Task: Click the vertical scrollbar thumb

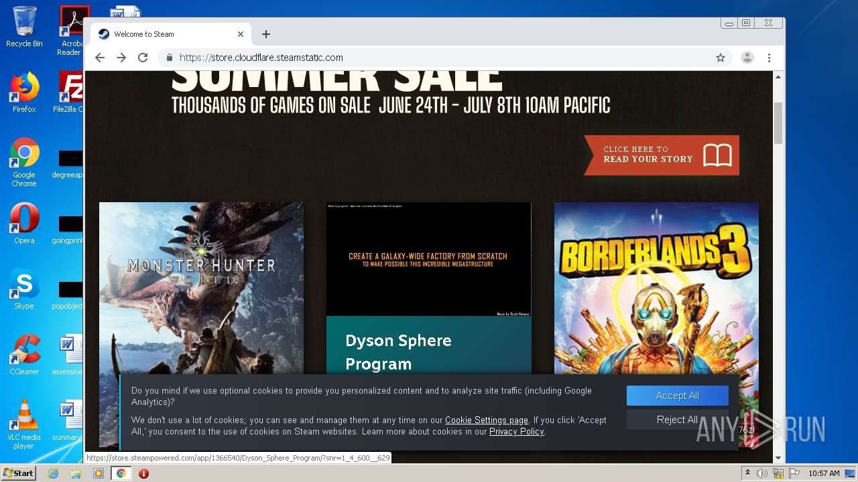Action: point(778,123)
